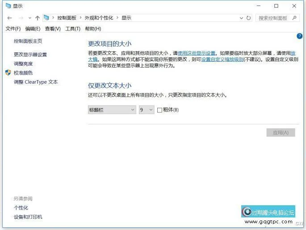This screenshot has height=230, width=306.
Task: Click the 显示 breadcrumb segment
Action: point(126,18)
